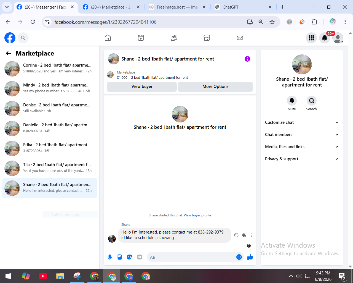Attach a photo file
This screenshot has height=283, width=353.
pyautogui.click(x=120, y=257)
